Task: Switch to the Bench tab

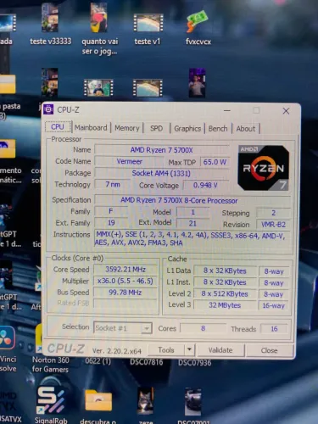Action: click(x=218, y=129)
